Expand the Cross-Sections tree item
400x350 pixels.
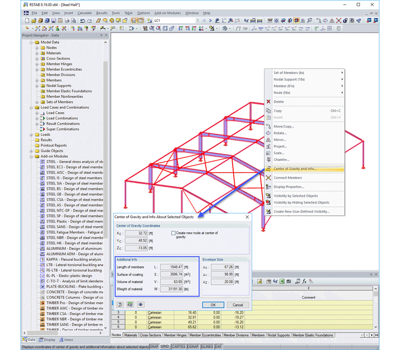point(37,58)
